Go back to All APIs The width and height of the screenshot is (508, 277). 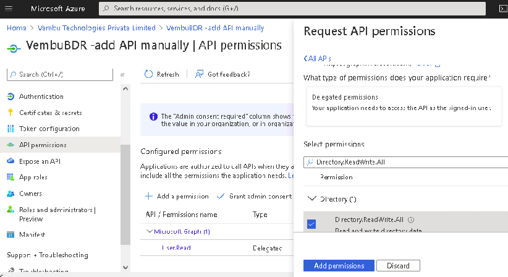[x=317, y=58]
